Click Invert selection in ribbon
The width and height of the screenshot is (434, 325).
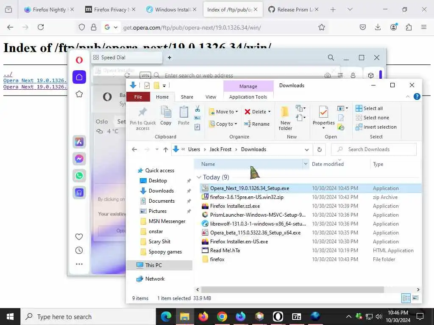point(376,127)
